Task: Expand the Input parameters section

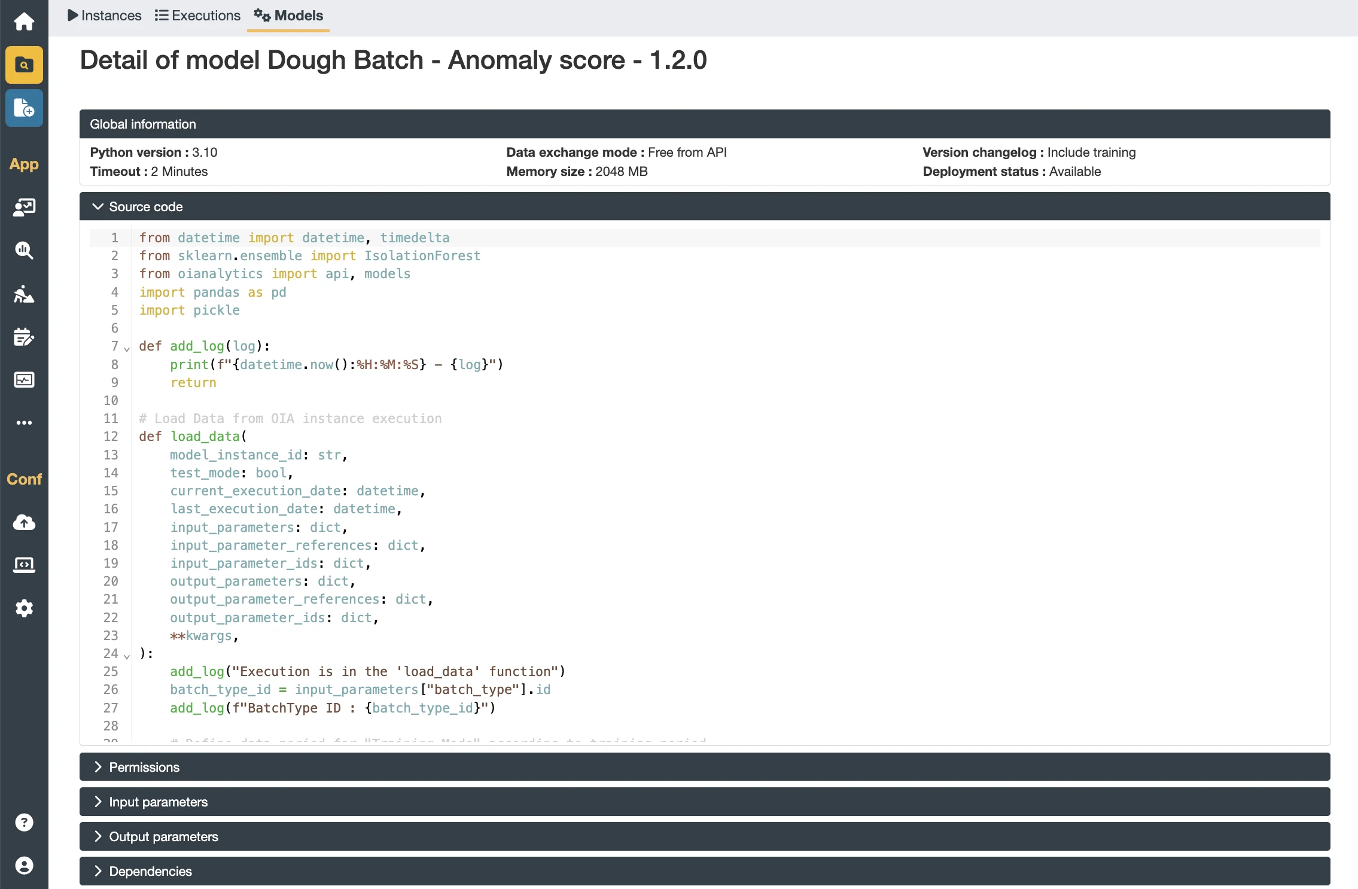Action: 705,802
